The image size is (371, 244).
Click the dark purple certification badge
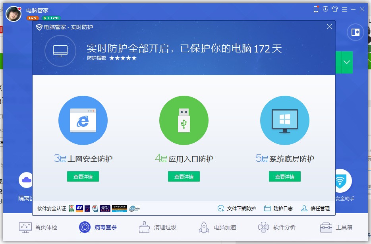(x=105, y=209)
